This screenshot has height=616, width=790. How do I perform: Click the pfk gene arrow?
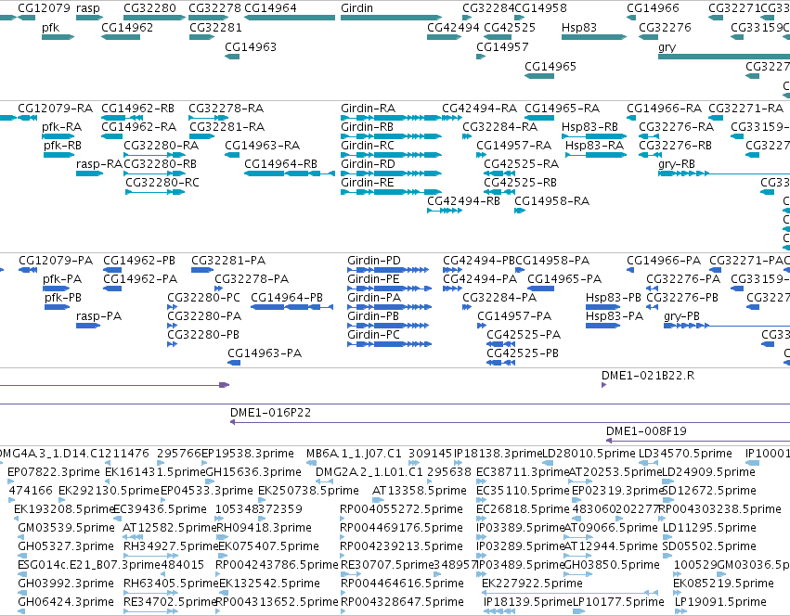[58, 37]
